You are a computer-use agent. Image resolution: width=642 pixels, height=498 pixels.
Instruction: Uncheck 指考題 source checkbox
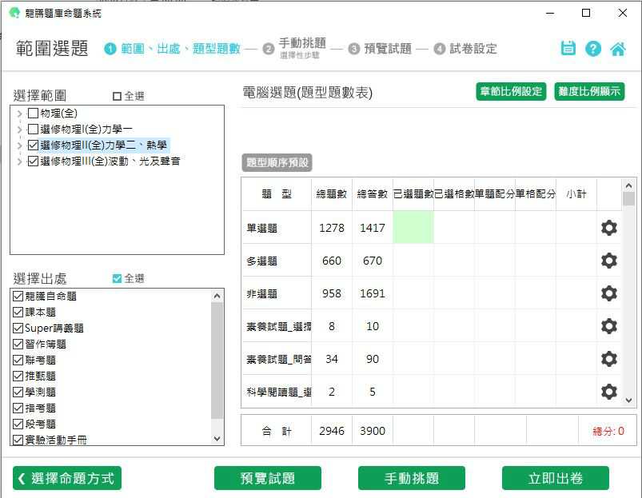click(x=18, y=408)
